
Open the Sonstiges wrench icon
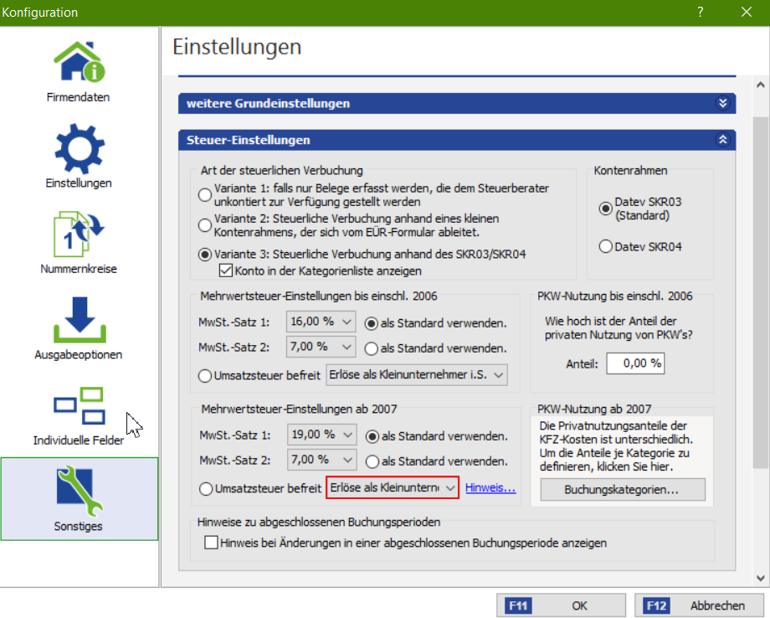80,491
